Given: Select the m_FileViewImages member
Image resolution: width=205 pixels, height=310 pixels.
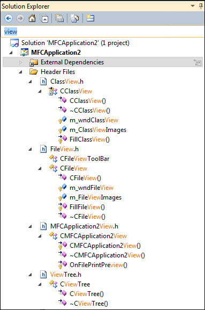Looking at the screenshot, I should click(95, 197).
